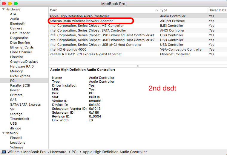This screenshot has height=155, width=227.
Task: Click the Type column header
Action: pos(182,10)
